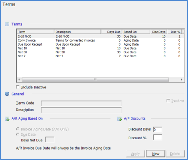
Task: Click the A/R Aging Based On heading
Action: pyautogui.click(x=27, y=118)
